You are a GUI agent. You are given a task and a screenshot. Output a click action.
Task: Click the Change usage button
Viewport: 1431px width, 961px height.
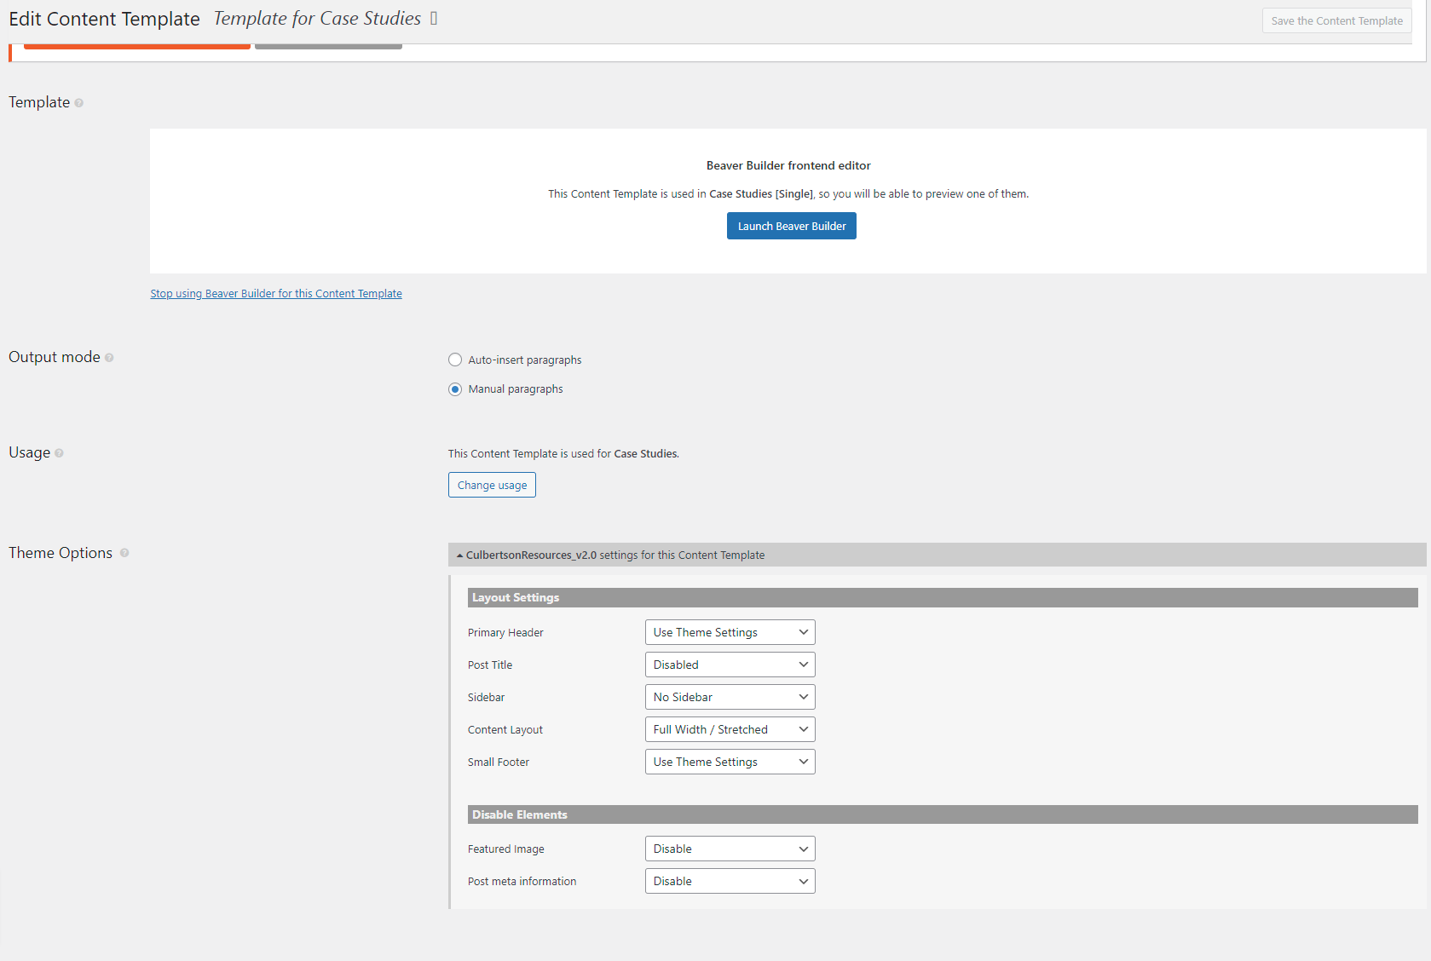pyautogui.click(x=492, y=485)
